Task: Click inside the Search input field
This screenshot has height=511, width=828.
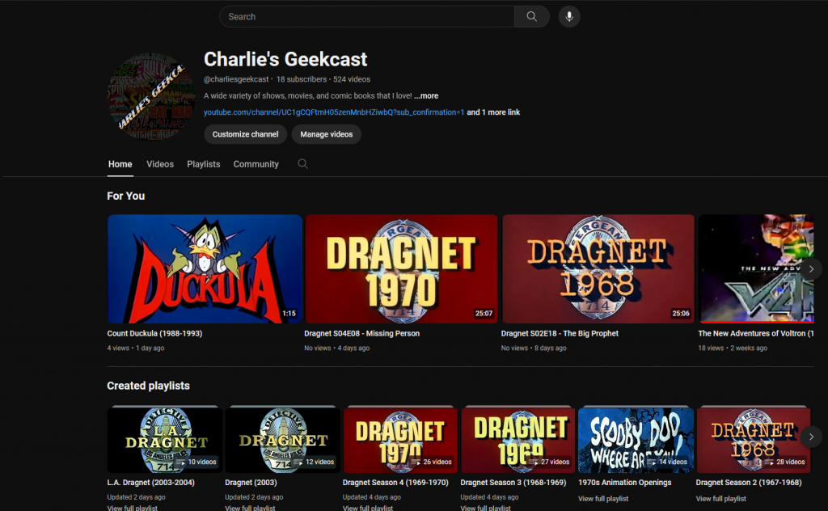Action: (x=364, y=16)
